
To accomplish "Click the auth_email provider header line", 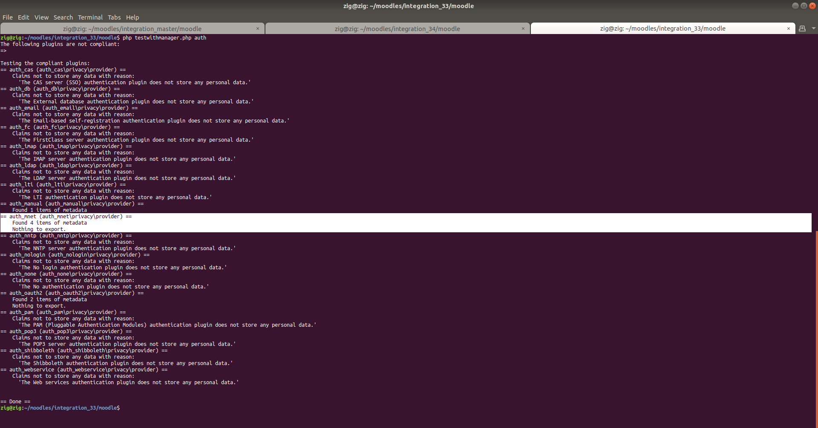I will [69, 108].
